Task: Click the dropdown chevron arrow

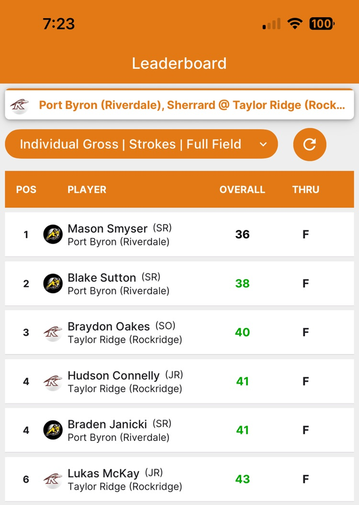Action: (263, 144)
